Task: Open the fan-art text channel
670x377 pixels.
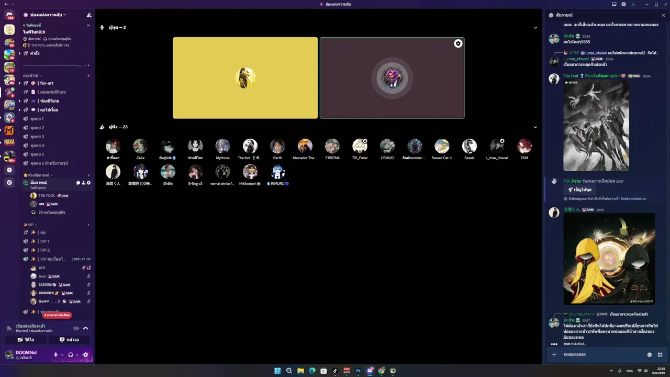Action: point(57,83)
